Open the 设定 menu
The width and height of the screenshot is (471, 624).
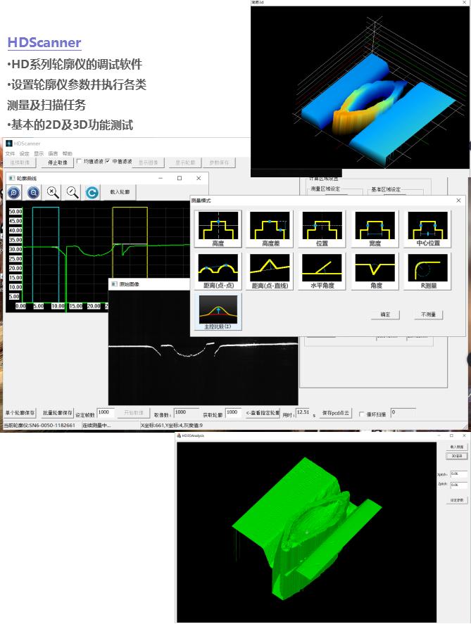(x=24, y=153)
